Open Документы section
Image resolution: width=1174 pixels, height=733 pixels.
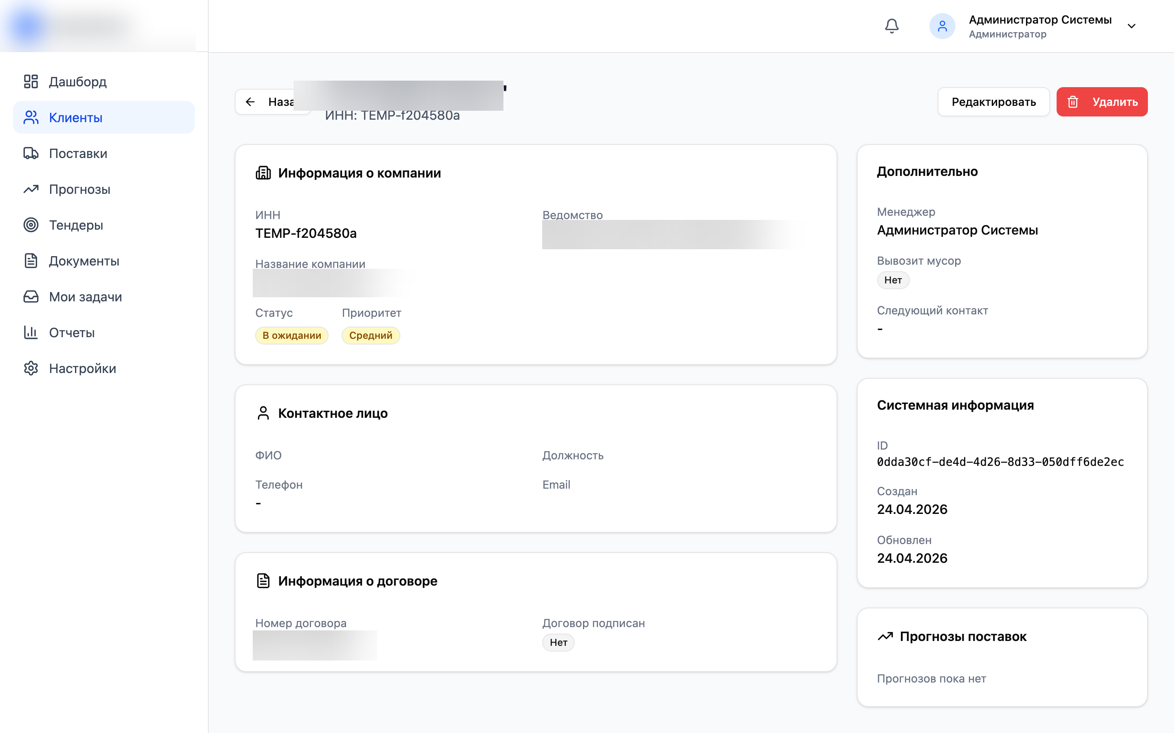tap(104, 261)
